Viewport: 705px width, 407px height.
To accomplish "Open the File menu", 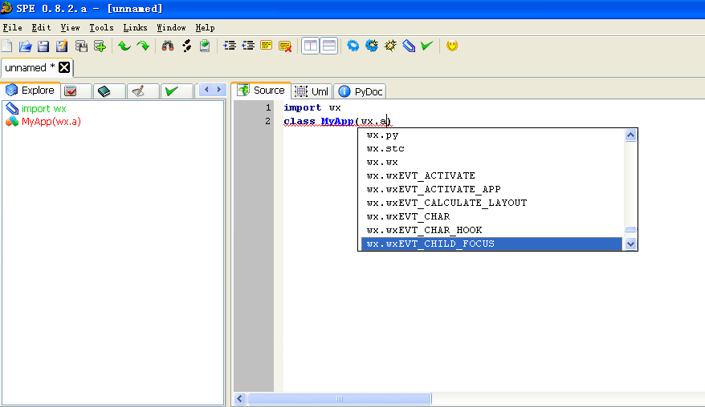I will 13,28.
